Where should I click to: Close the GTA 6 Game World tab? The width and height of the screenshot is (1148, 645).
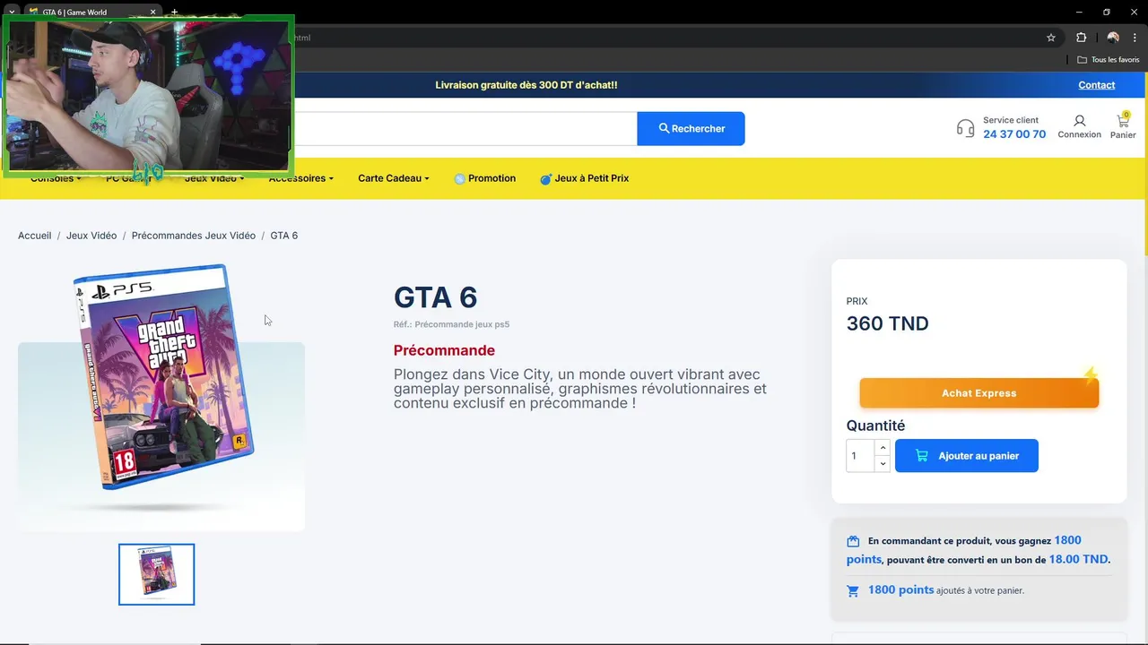tap(153, 12)
